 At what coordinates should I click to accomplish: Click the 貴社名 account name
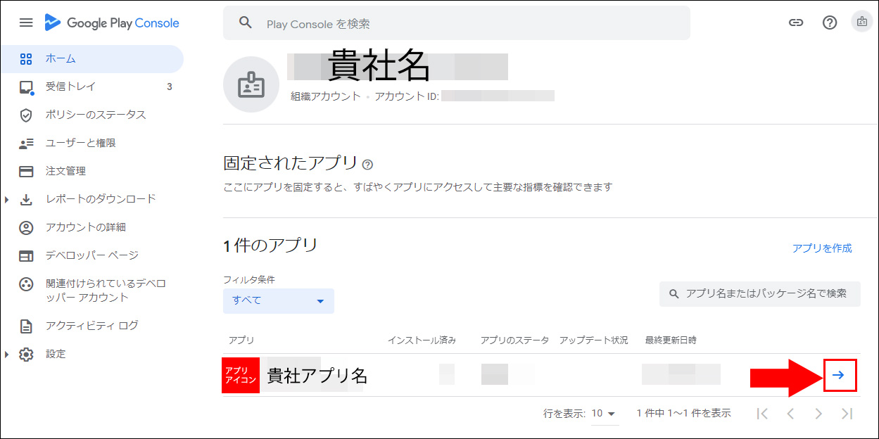tap(379, 66)
